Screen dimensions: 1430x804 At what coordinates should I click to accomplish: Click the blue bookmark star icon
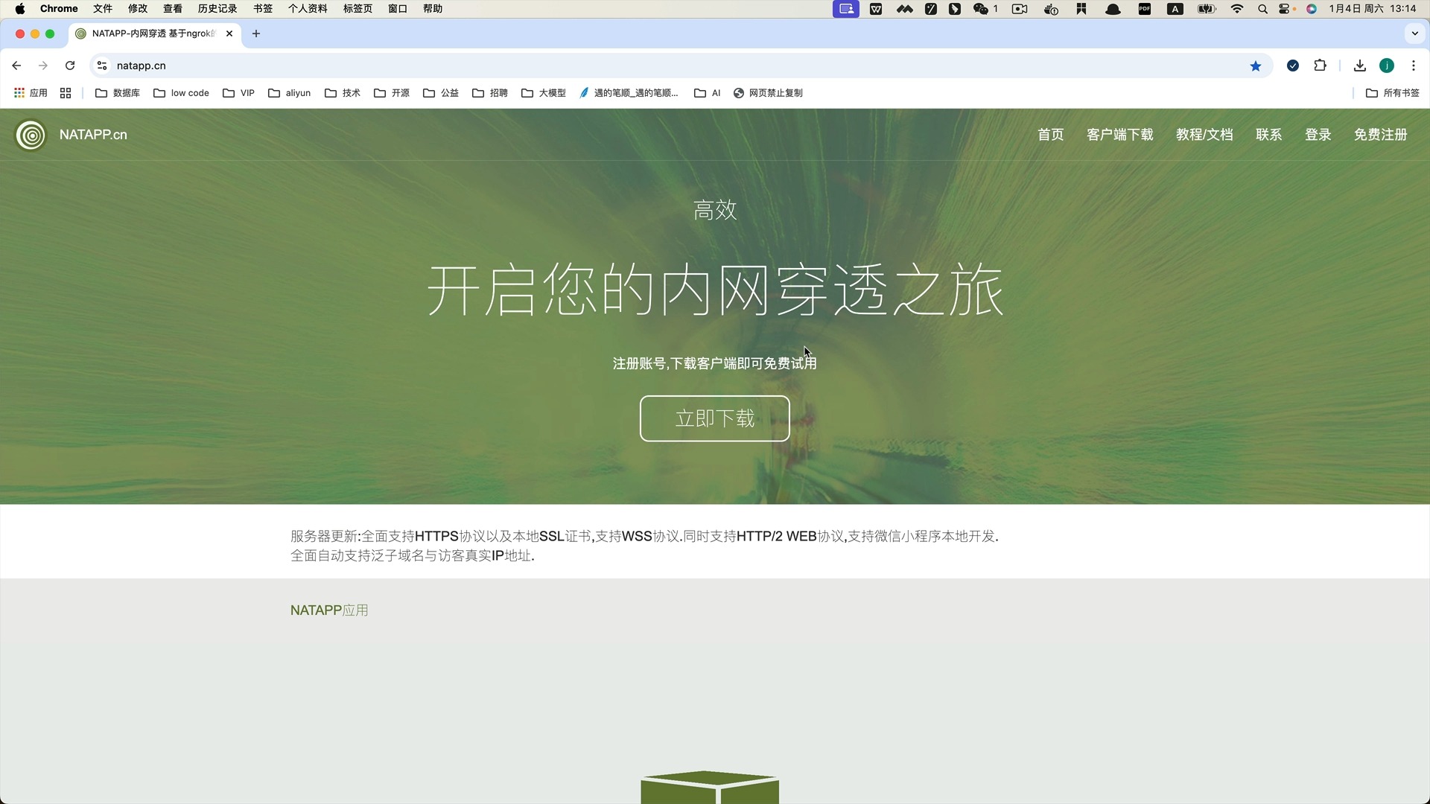coord(1256,66)
